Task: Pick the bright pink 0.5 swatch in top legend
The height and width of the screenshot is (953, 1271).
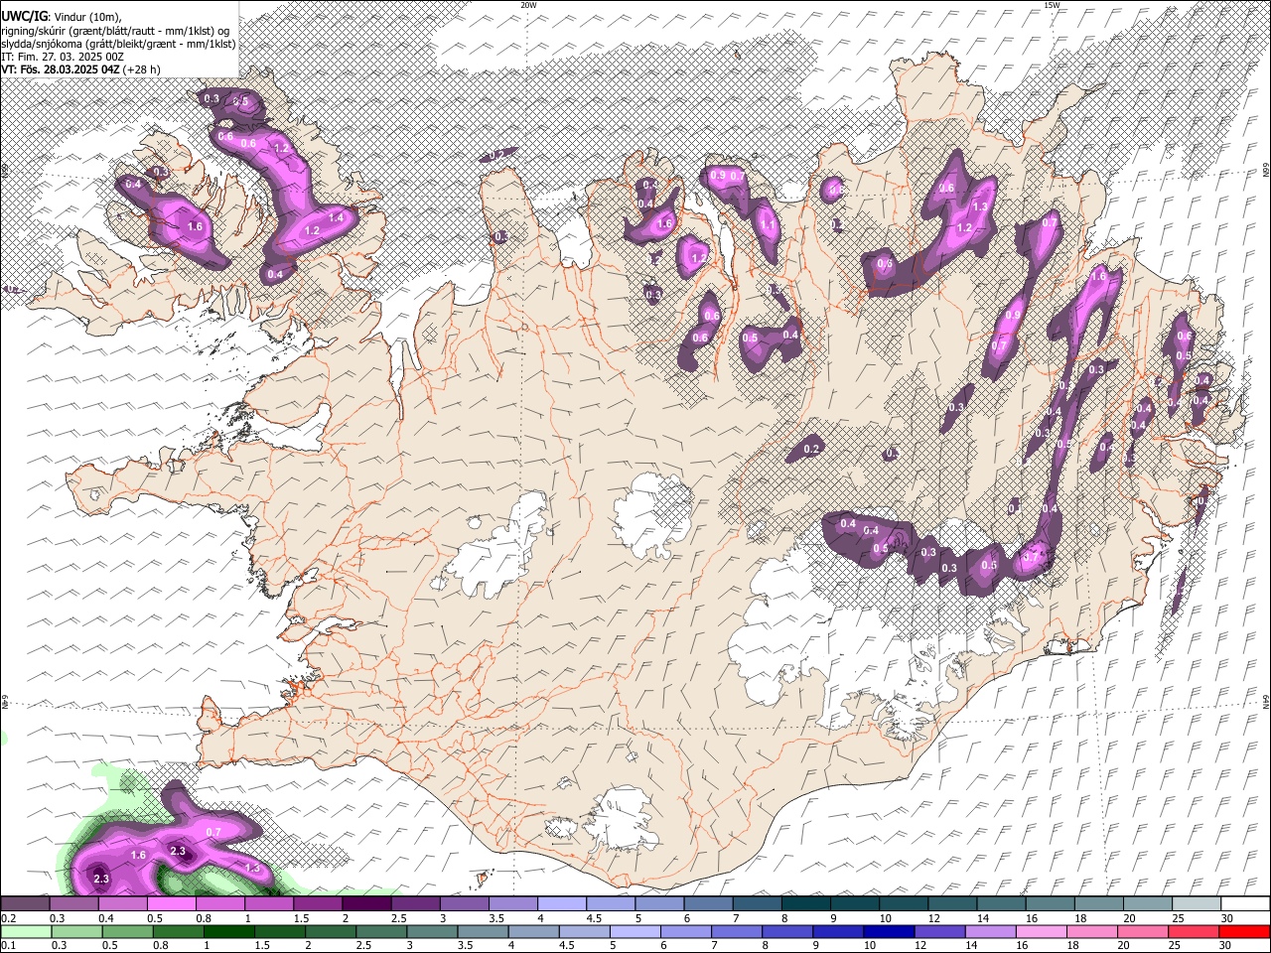Action: (x=171, y=903)
